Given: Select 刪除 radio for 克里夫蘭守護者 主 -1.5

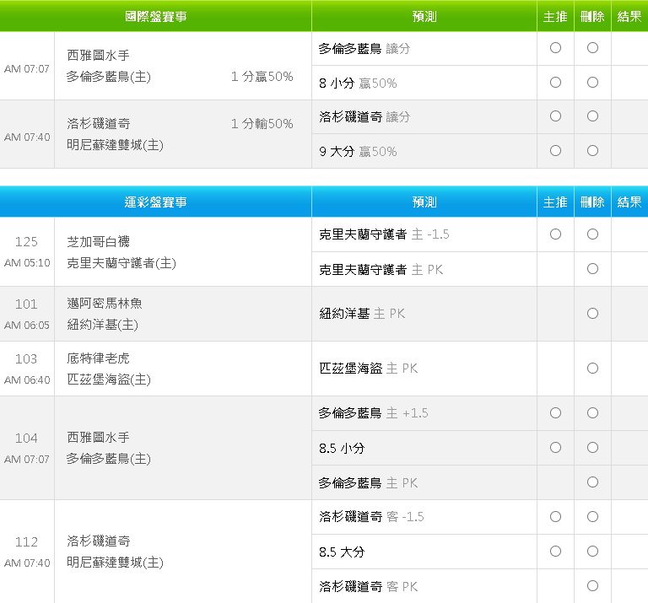Looking at the screenshot, I should point(592,234).
